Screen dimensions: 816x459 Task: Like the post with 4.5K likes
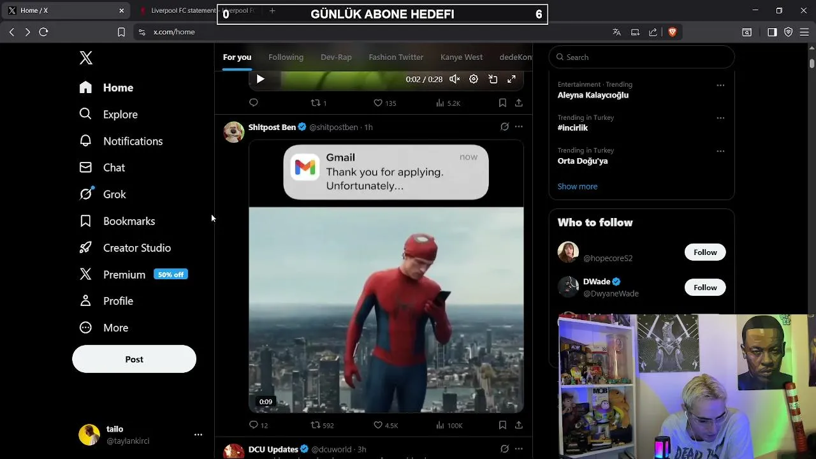tap(386, 425)
